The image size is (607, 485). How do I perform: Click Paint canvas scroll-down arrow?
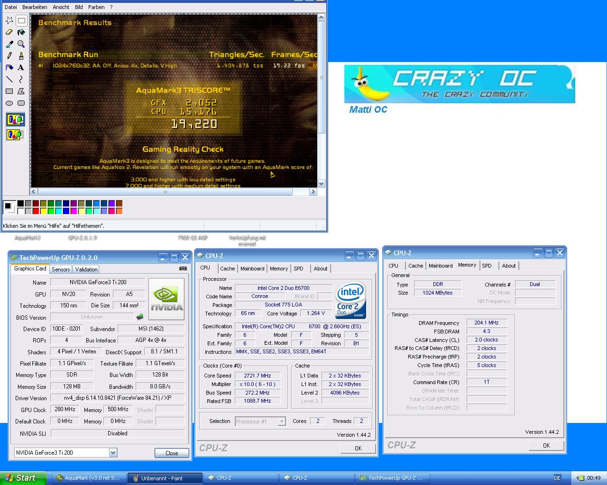[321, 184]
